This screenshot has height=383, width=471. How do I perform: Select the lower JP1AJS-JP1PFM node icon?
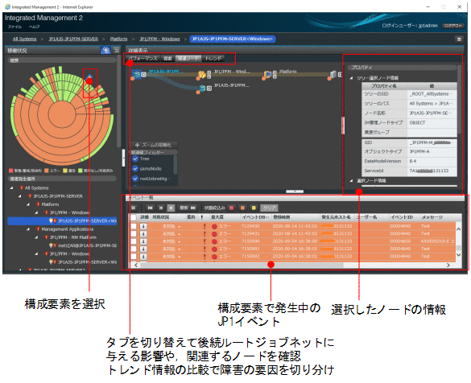click(x=202, y=89)
